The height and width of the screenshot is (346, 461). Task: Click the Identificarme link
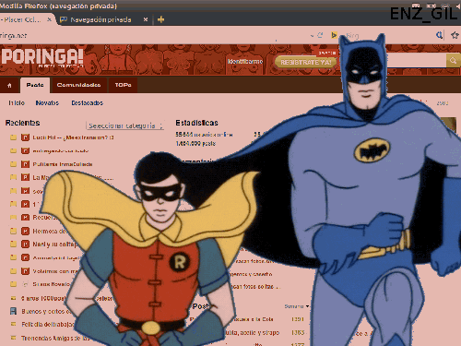click(245, 62)
